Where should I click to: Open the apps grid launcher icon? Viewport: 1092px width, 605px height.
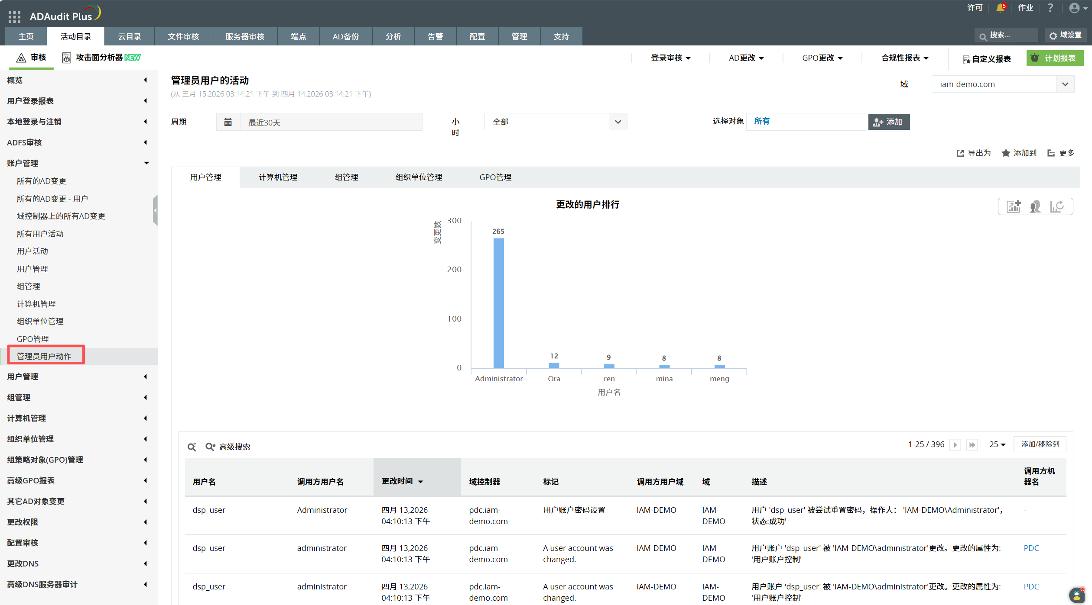tap(14, 16)
